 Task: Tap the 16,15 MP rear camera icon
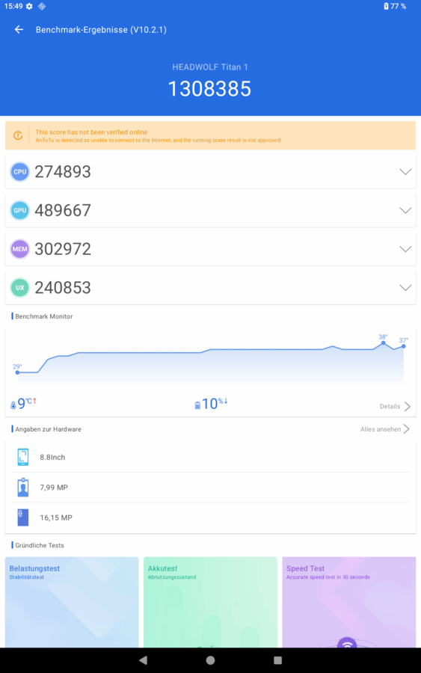[x=22, y=517]
